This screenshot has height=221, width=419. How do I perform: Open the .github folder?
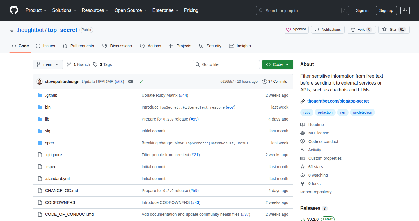click(x=51, y=95)
